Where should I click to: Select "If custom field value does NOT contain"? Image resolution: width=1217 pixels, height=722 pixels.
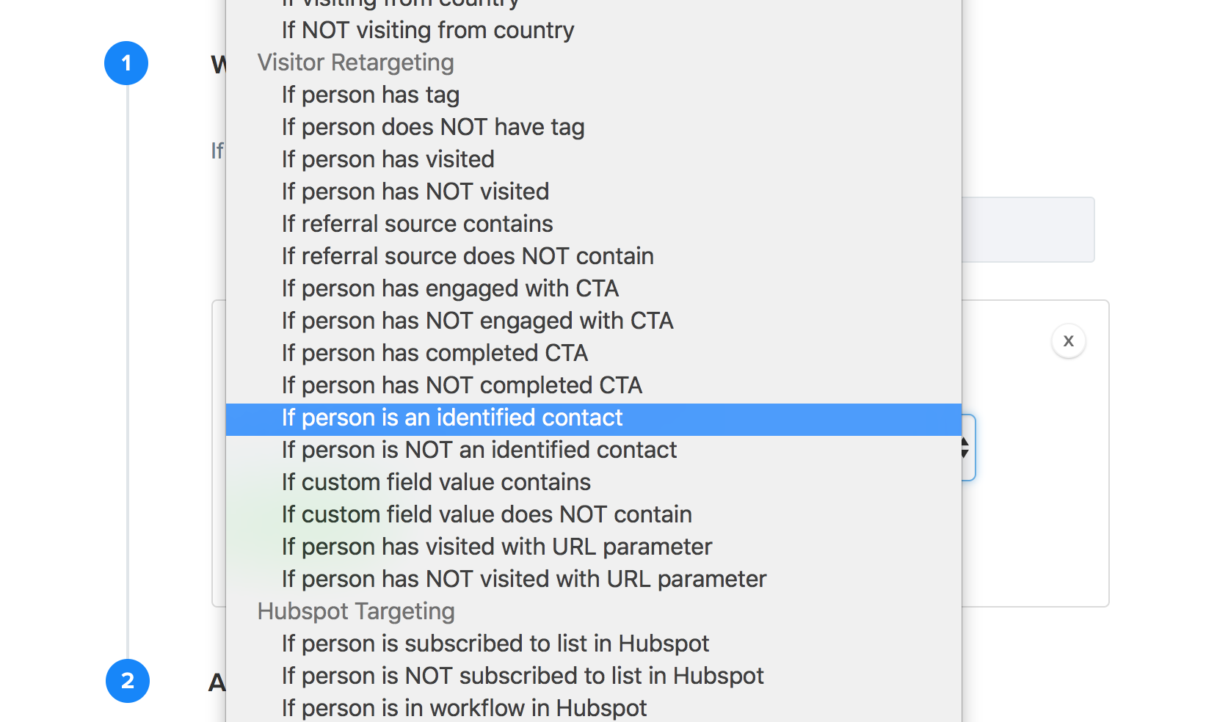pyautogui.click(x=486, y=514)
